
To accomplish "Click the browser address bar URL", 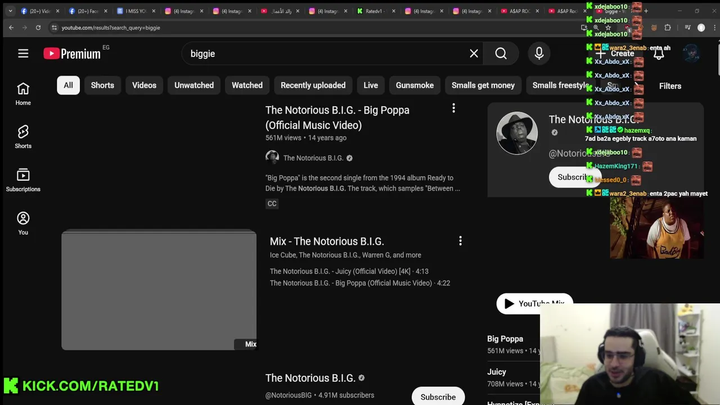I will coord(111,28).
